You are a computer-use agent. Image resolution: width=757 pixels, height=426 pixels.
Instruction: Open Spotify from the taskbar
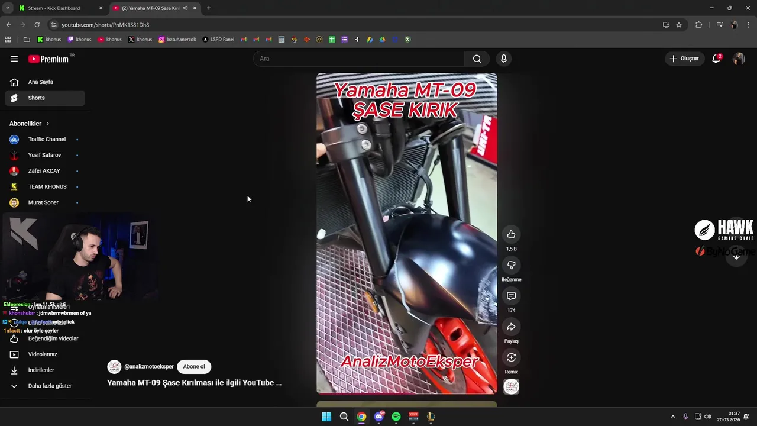pos(396,417)
